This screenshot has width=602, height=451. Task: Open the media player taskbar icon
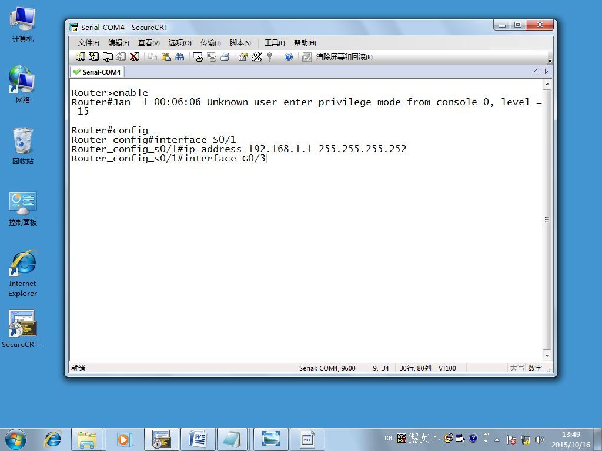coord(123,439)
